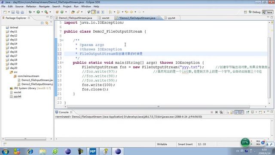Open the Project menu
The width and height of the screenshot is (275, 155).
67,6
